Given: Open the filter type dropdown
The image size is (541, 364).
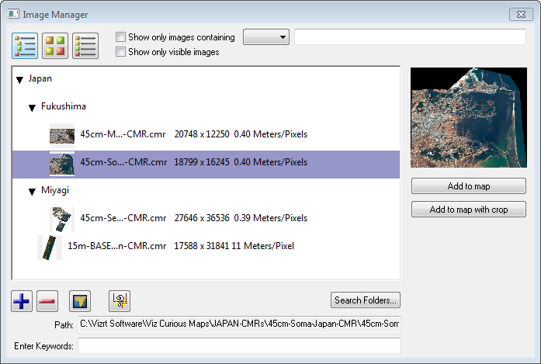Looking at the screenshot, I should 265,37.
